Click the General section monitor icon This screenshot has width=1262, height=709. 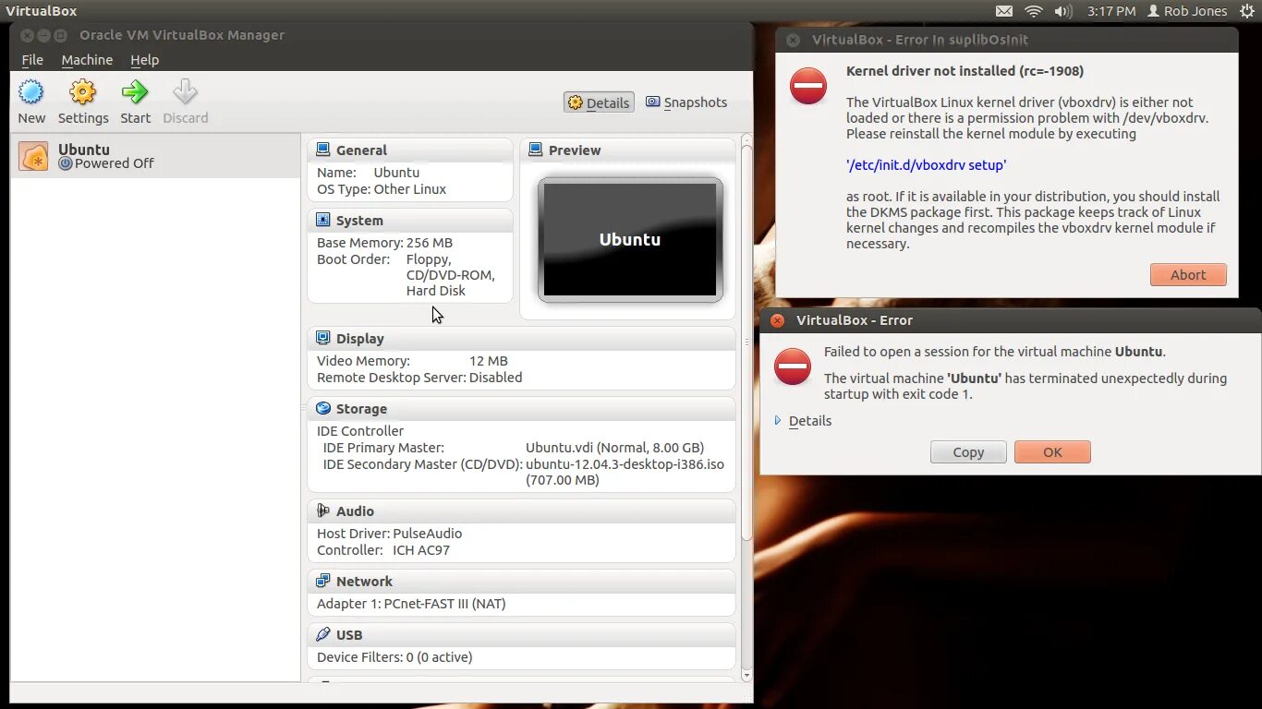point(322,150)
